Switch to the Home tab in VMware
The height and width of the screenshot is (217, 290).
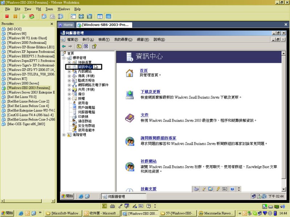coord(66,25)
